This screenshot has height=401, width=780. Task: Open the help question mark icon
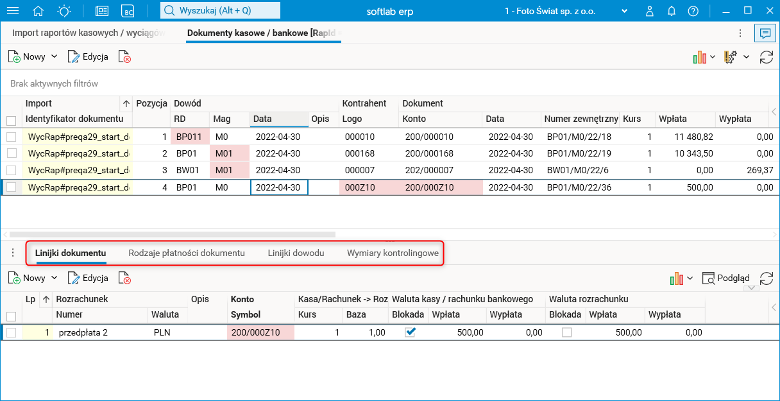pos(693,11)
